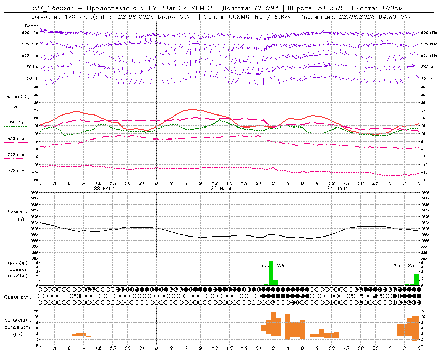Click the Td 2м dew point legend entry

tap(16, 123)
